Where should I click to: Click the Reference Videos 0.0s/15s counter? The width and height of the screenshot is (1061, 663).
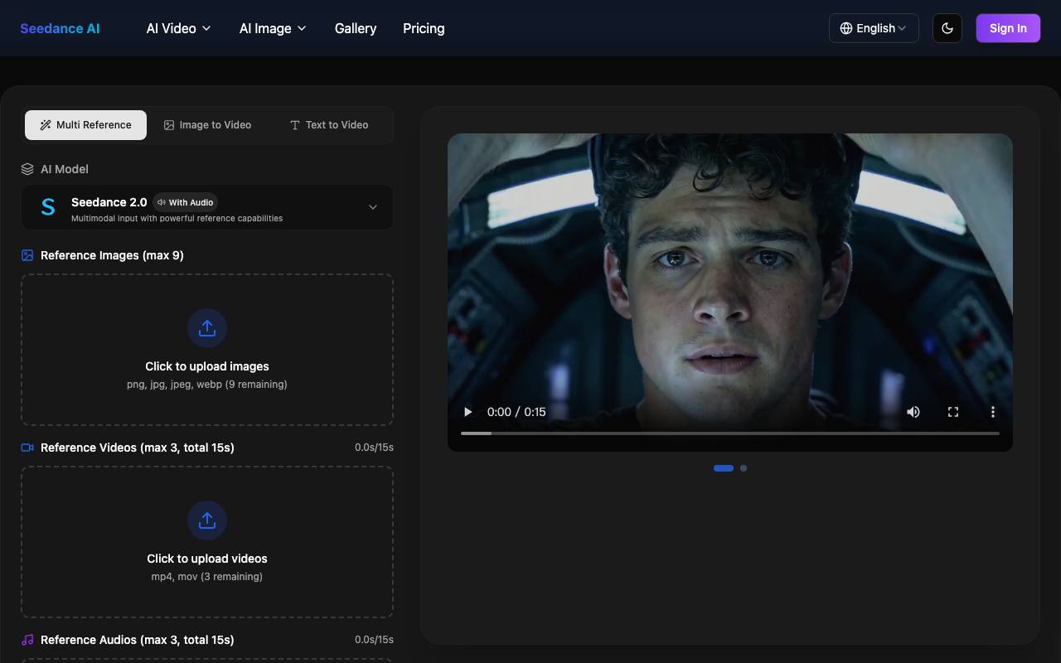pos(374,448)
